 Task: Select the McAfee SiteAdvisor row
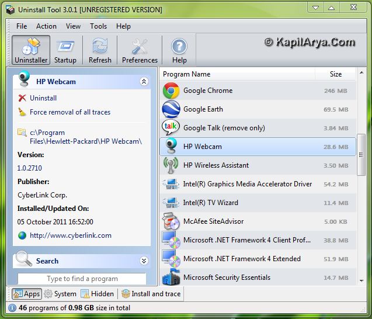click(258, 221)
